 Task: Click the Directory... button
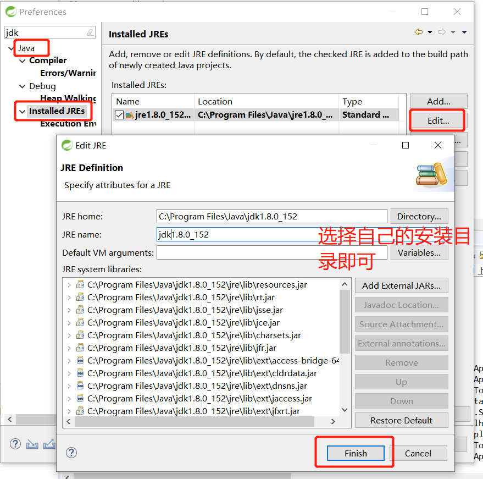[419, 216]
